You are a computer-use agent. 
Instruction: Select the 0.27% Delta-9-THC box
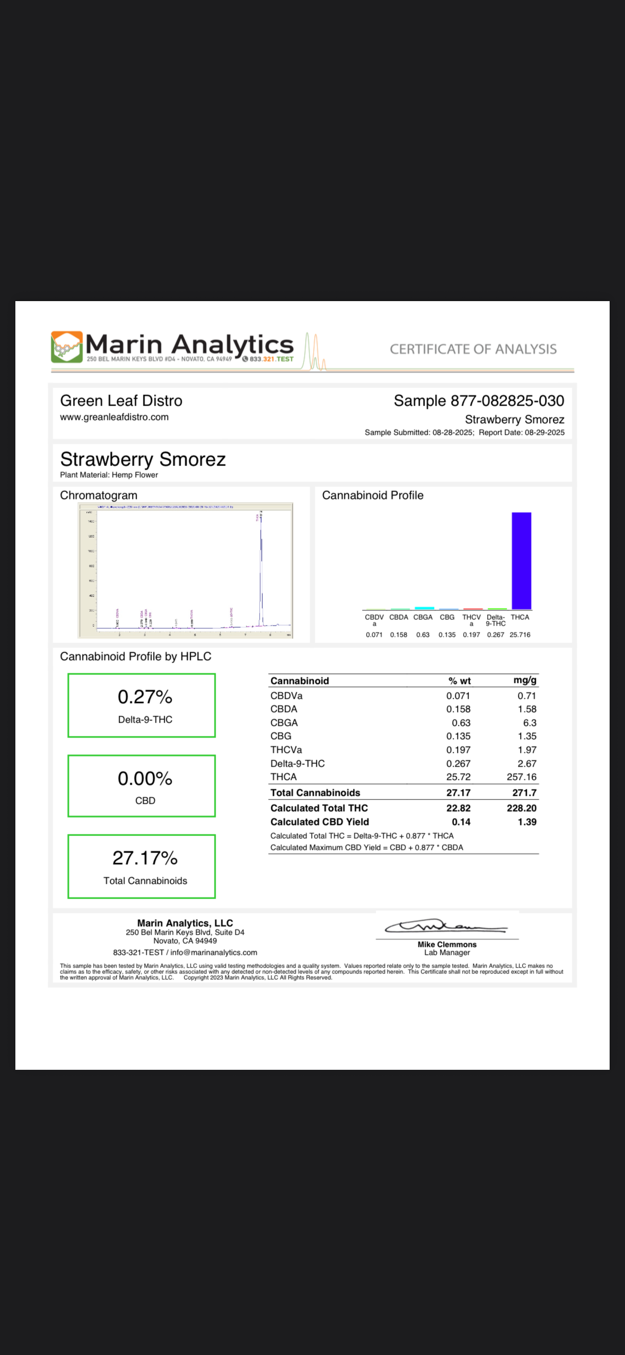click(142, 706)
